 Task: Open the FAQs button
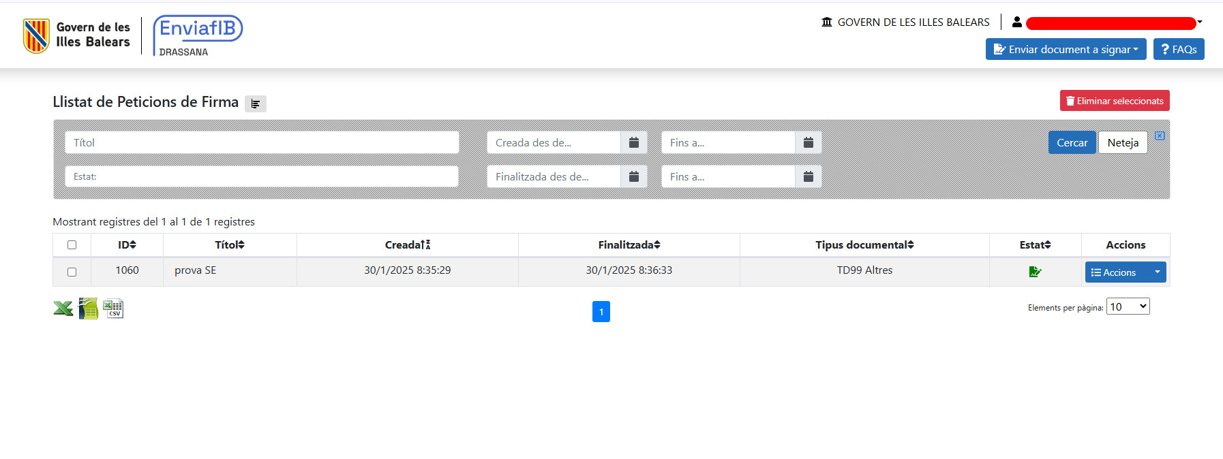coord(1179,49)
